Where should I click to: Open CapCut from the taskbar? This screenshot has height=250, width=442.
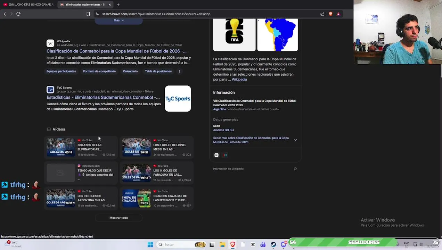(x=253, y=244)
